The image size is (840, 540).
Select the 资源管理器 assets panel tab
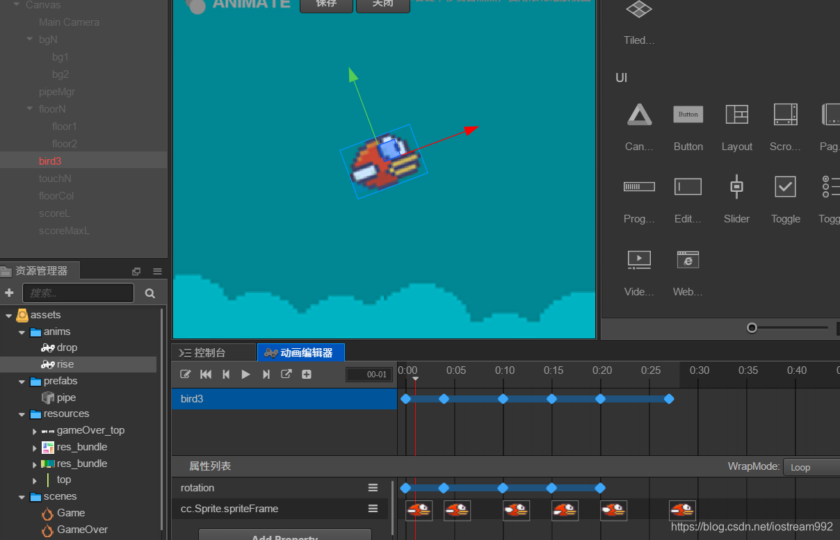(40, 270)
